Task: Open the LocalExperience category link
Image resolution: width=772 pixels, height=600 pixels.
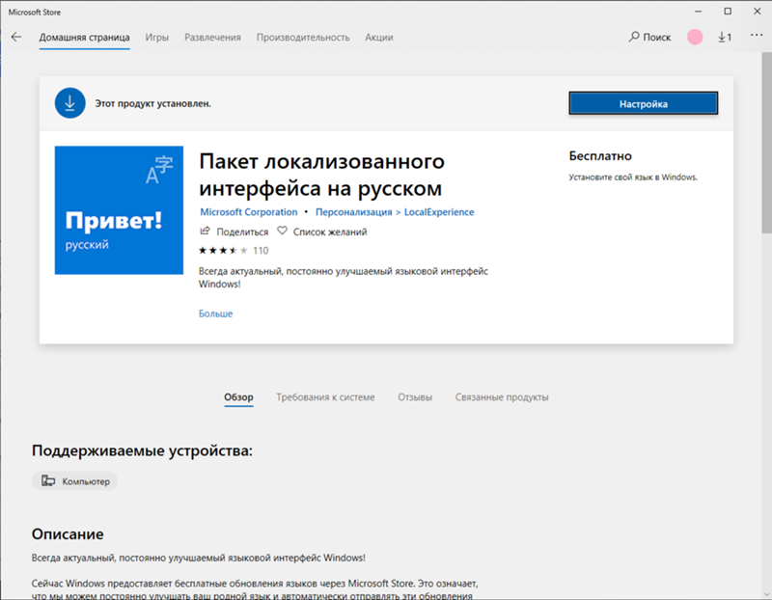Action: pos(439,212)
